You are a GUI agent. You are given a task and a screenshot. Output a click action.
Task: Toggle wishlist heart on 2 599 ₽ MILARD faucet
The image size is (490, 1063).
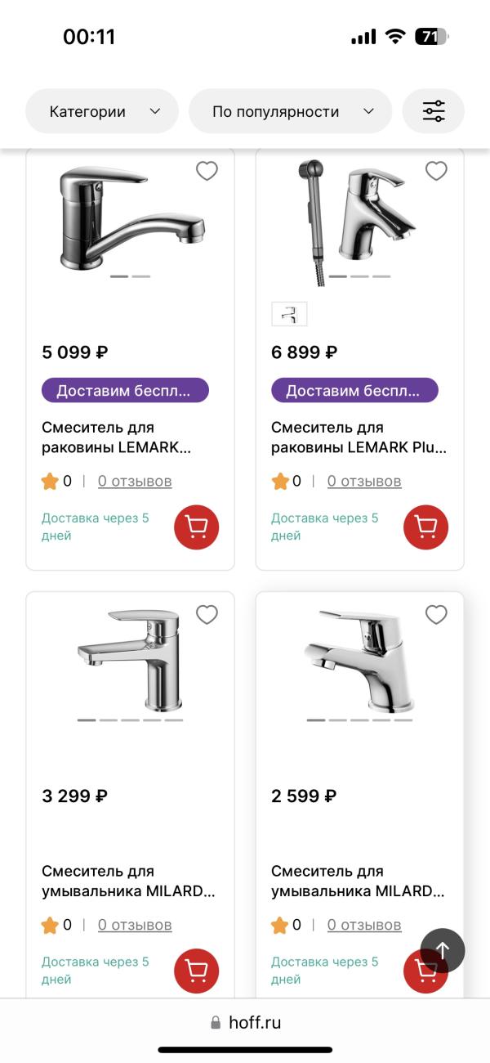click(436, 615)
